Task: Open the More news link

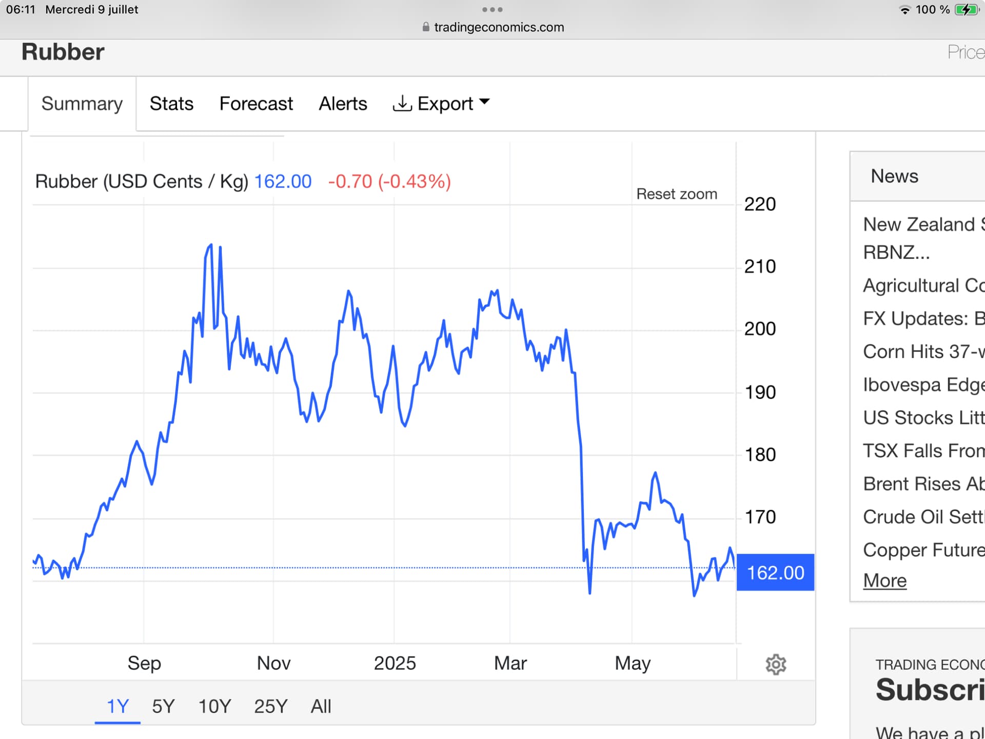Action: pyautogui.click(x=884, y=580)
